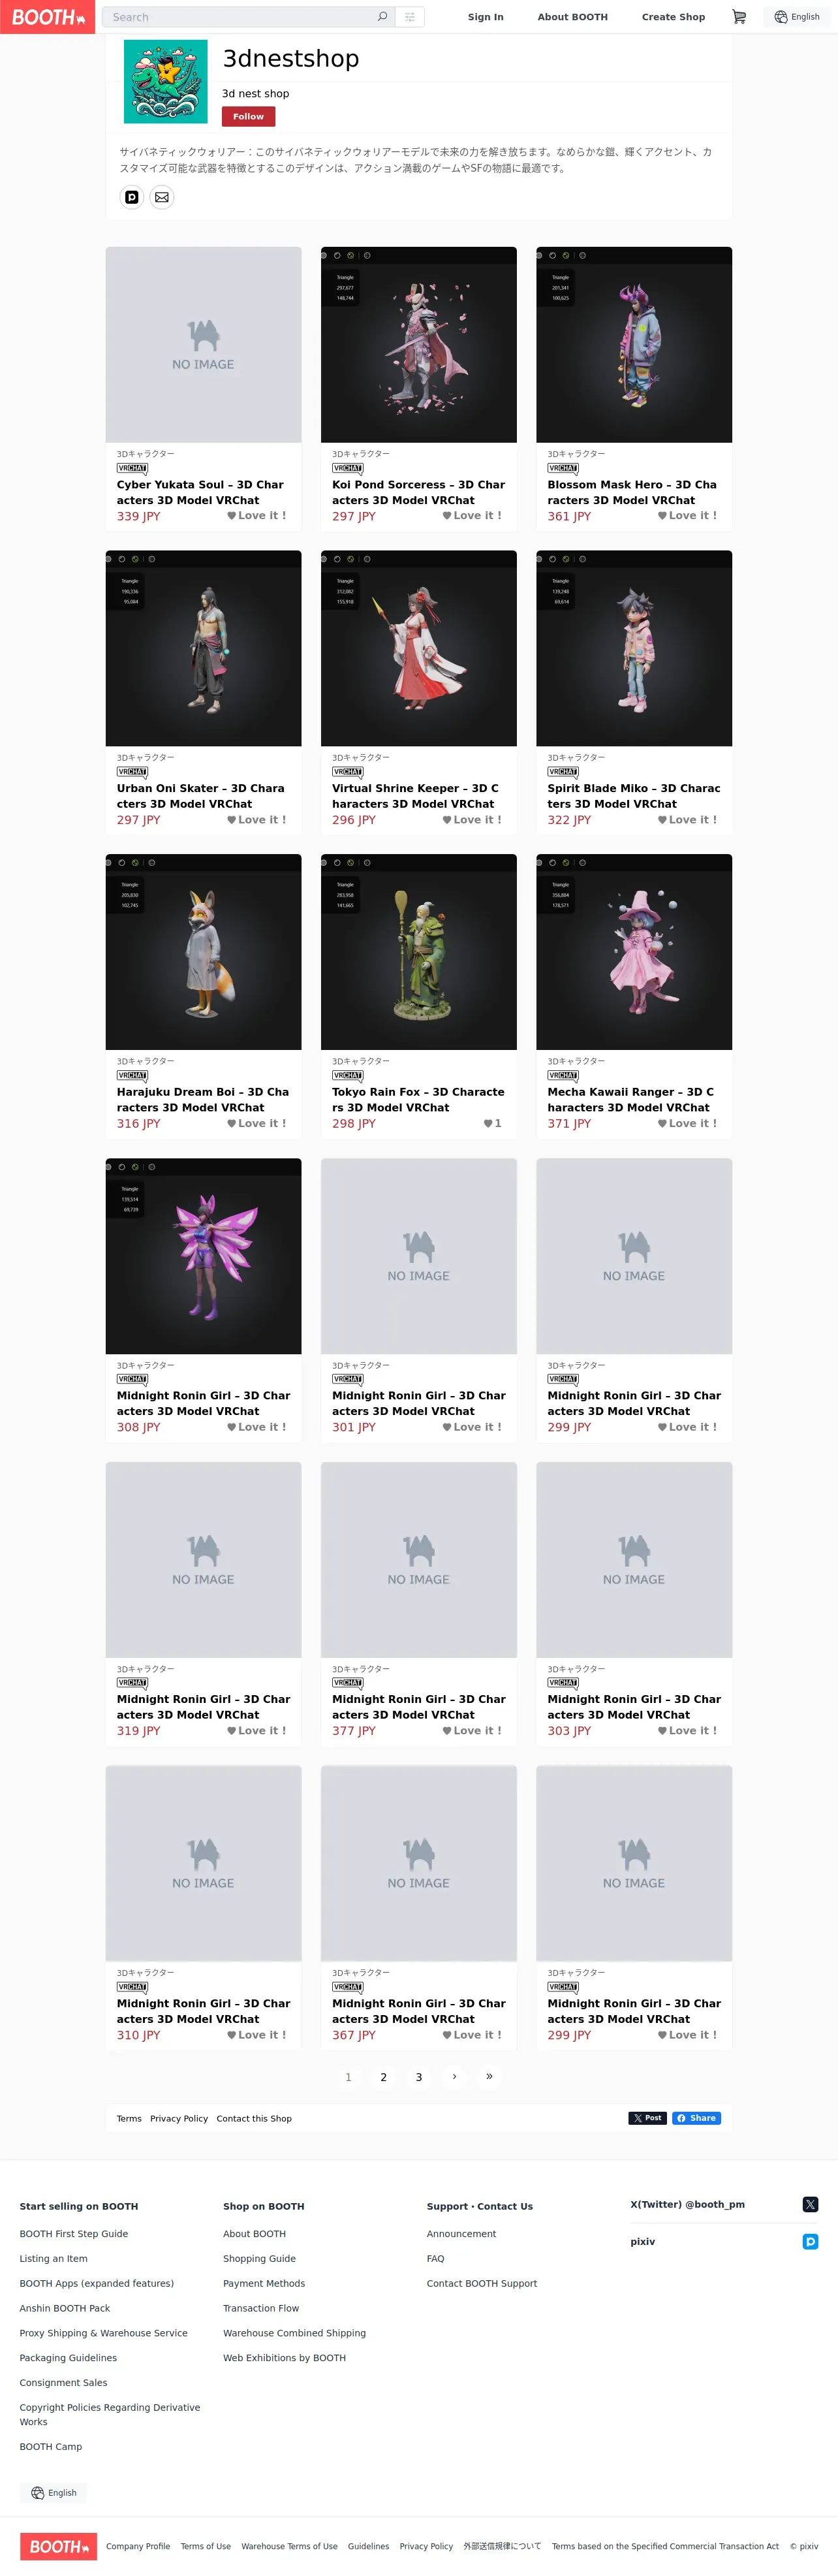This screenshot has width=838, height=2576.
Task: Click the red Follow button
Action: (248, 117)
